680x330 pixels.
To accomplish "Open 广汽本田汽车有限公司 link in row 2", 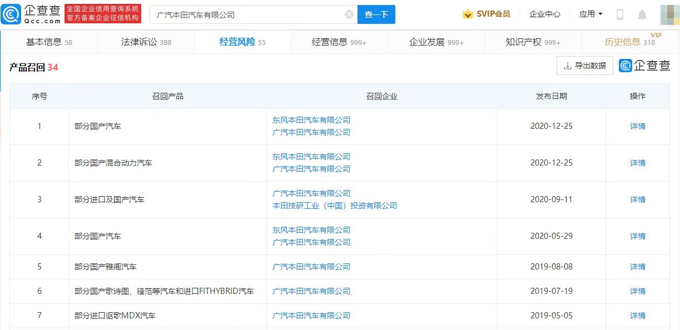I will click(311, 169).
